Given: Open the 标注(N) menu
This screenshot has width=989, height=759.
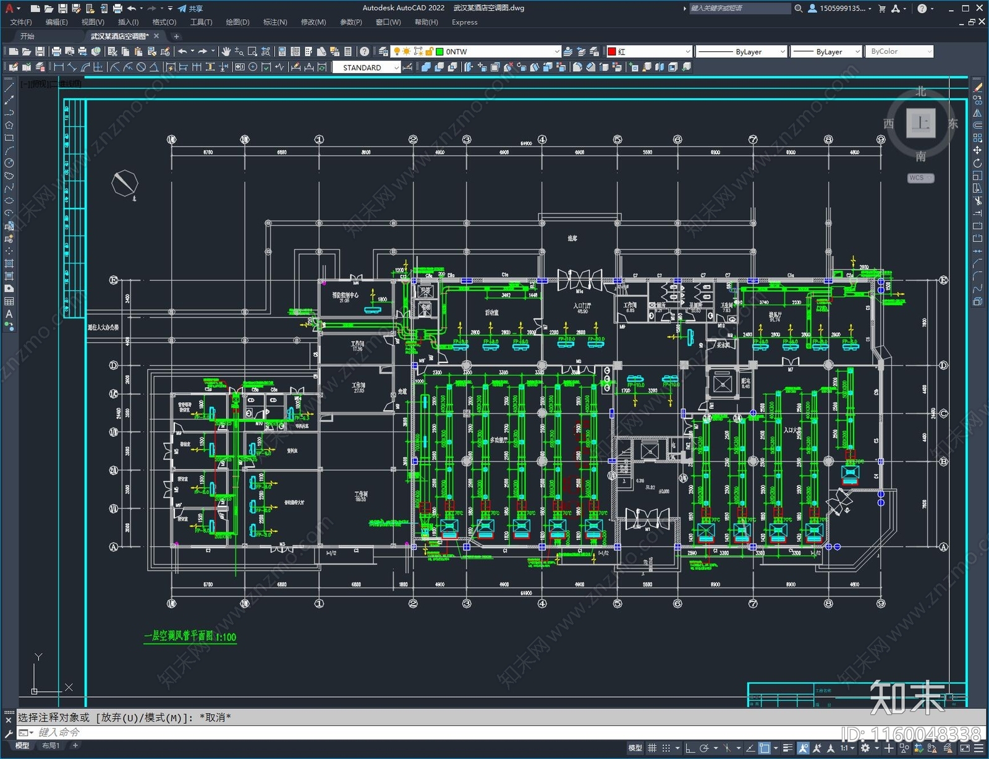Looking at the screenshot, I should (275, 22).
